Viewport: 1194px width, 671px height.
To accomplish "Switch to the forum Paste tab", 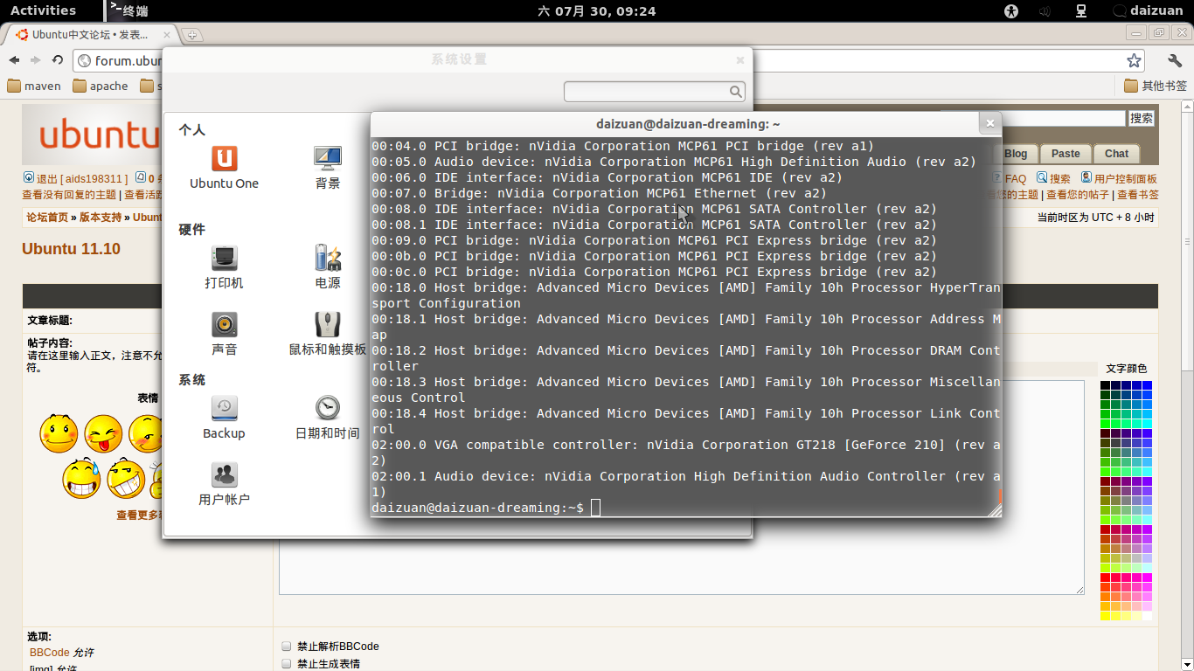I will point(1066,154).
